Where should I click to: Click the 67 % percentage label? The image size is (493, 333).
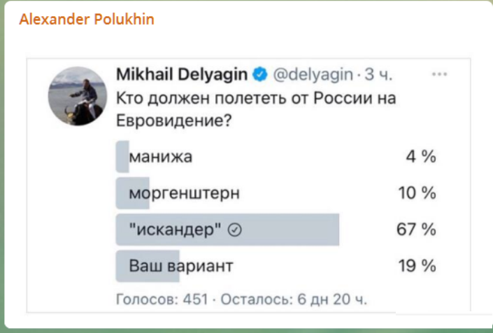point(416,229)
